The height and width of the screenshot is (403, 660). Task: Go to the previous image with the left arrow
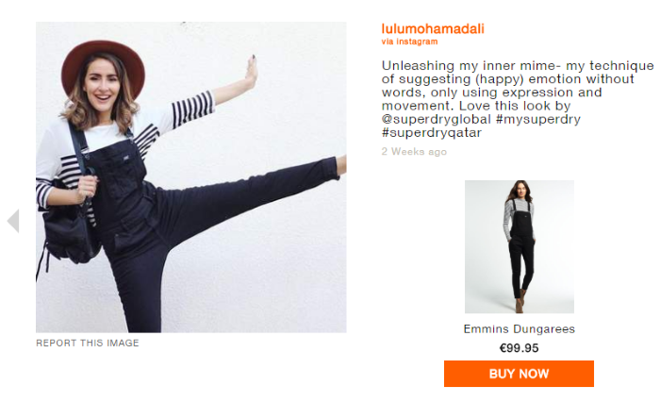coord(13,221)
